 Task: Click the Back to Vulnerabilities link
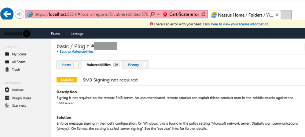click(x=76, y=52)
